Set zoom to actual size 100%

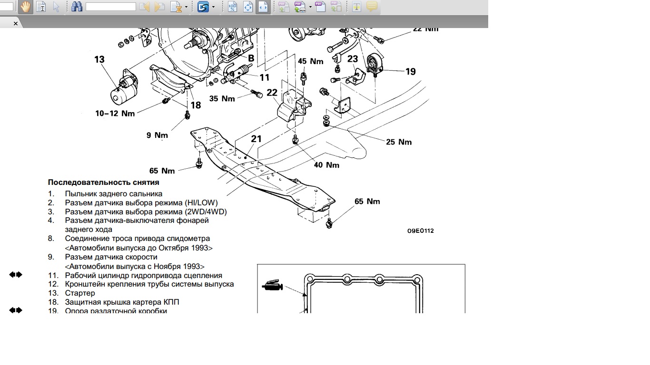[x=232, y=7]
